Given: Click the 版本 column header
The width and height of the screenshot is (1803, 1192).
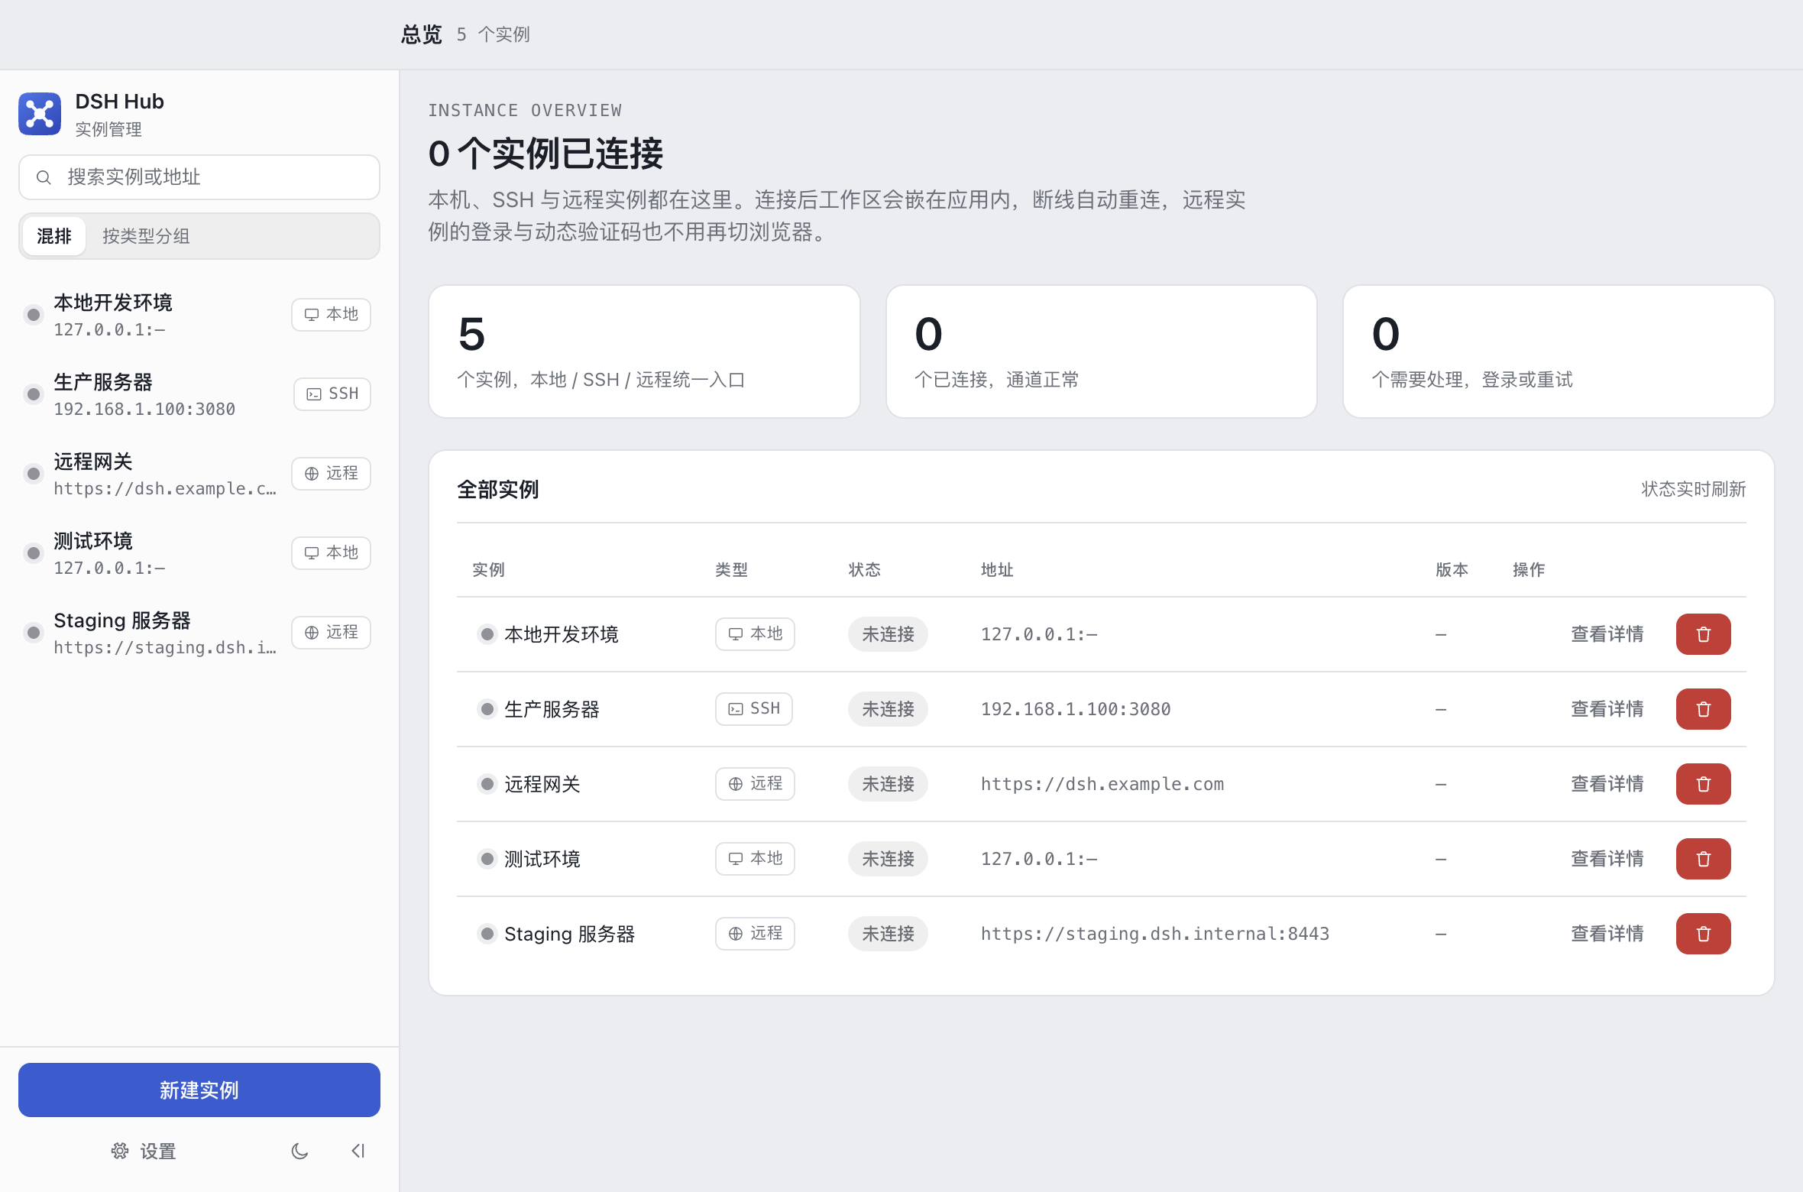Looking at the screenshot, I should pyautogui.click(x=1452, y=570).
